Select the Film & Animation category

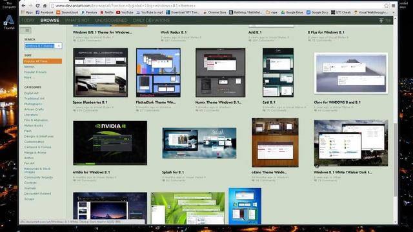(x=36, y=120)
